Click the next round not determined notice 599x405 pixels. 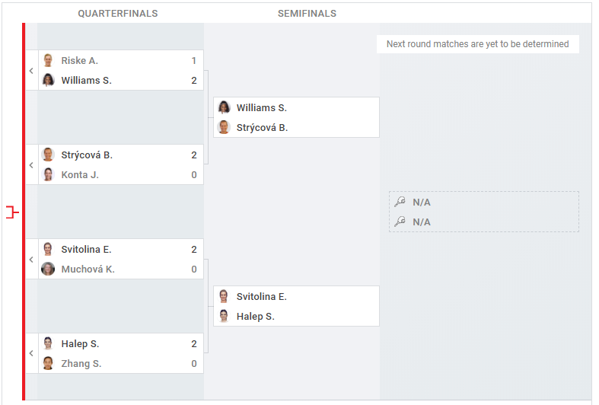pyautogui.click(x=477, y=44)
